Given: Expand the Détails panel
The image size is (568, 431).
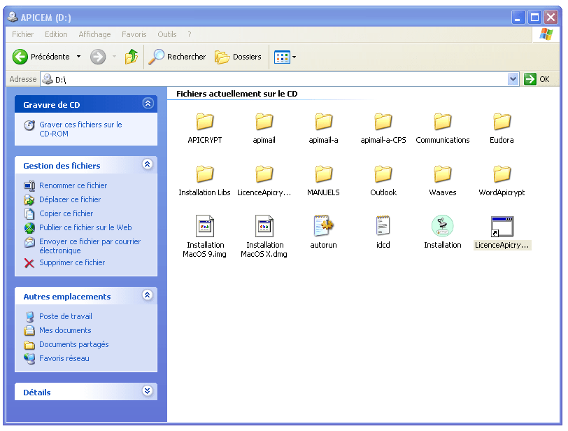Looking at the screenshot, I should coord(148,391).
